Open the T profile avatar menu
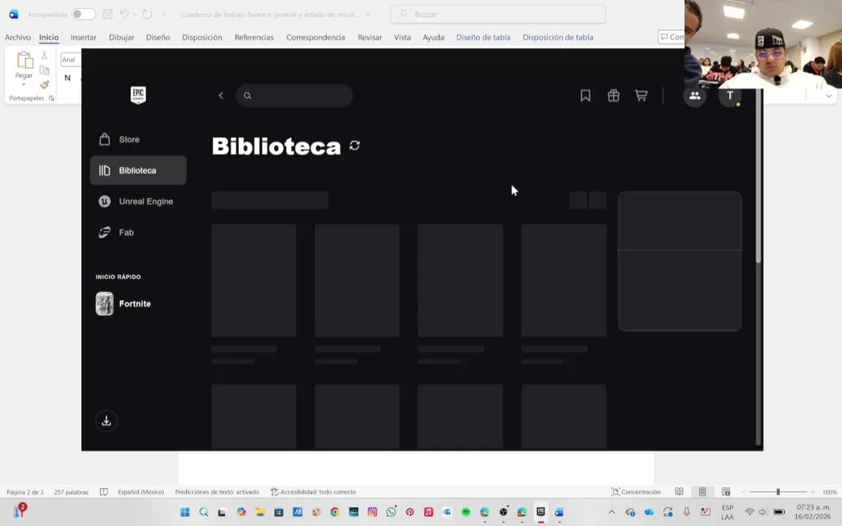Image resolution: width=842 pixels, height=526 pixels. 729,96
